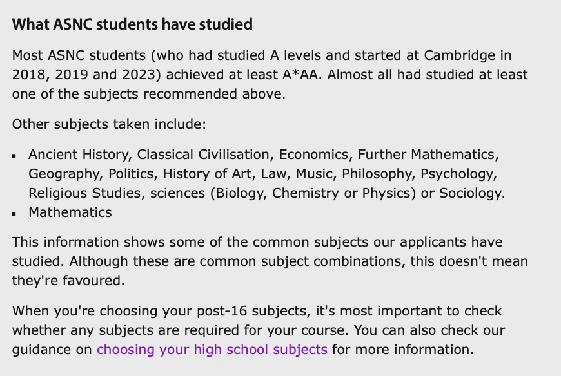Click the What ASNC students have studied heading

point(132,24)
